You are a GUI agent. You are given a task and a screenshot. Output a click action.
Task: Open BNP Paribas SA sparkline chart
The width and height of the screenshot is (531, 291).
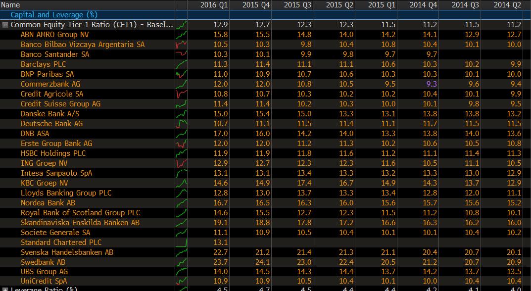coord(181,74)
